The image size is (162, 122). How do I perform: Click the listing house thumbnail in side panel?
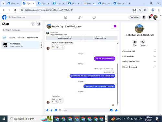point(139,29)
